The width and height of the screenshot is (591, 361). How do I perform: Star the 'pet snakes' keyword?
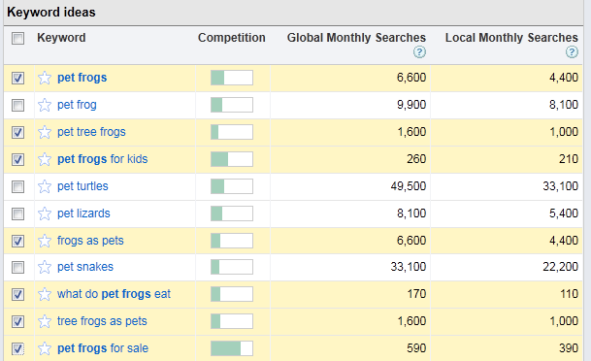(x=45, y=267)
